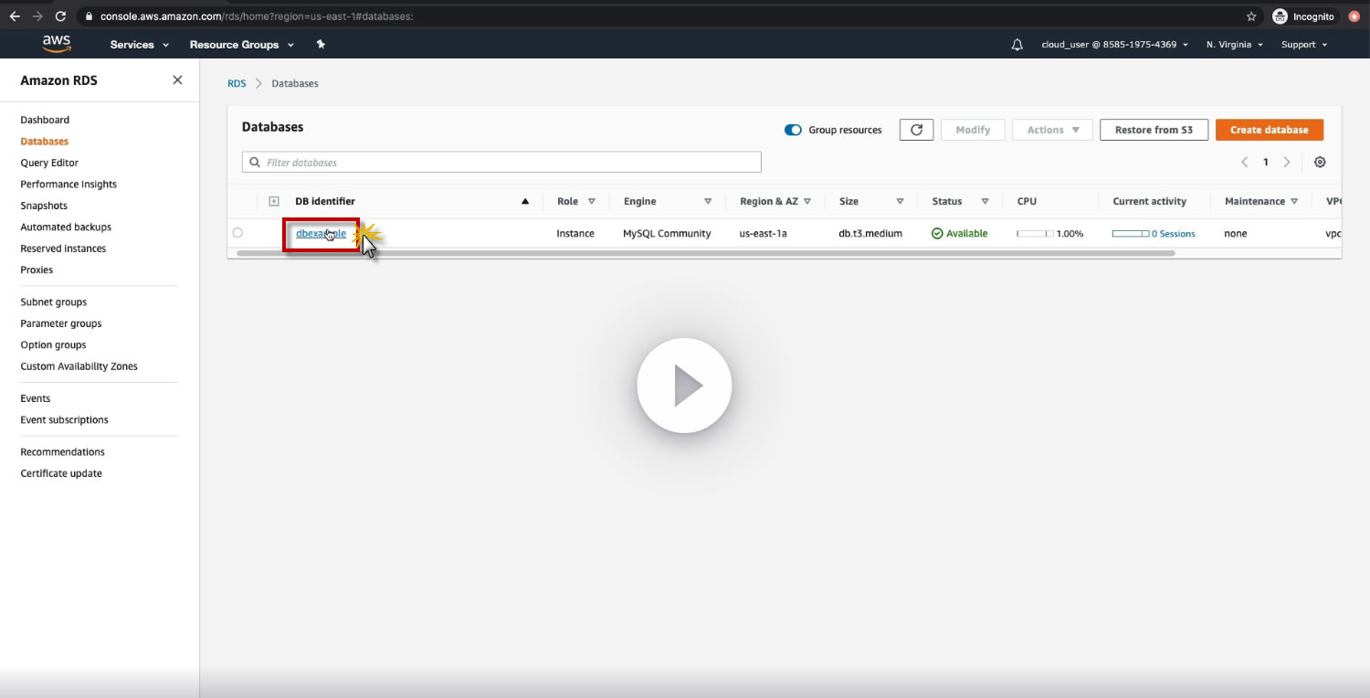Image resolution: width=1370 pixels, height=698 pixels.
Task: Click the browser back arrow
Action: [x=15, y=16]
